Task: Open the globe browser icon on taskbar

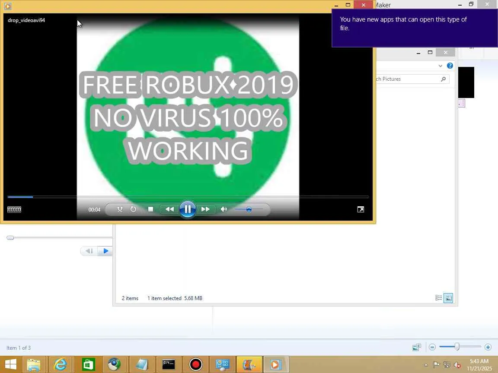Action: coord(114,365)
